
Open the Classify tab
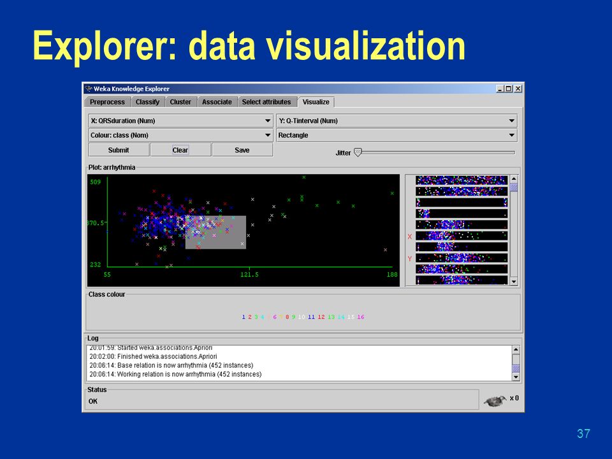[x=147, y=102]
